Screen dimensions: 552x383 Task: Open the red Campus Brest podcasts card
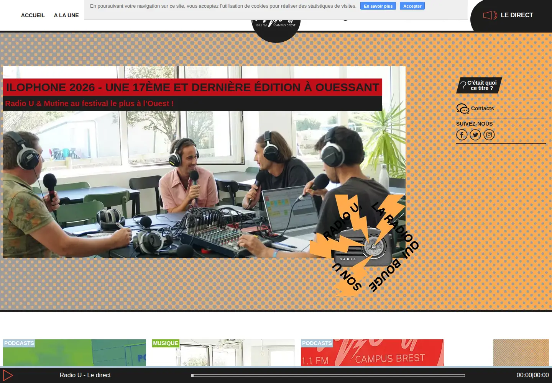click(x=372, y=353)
